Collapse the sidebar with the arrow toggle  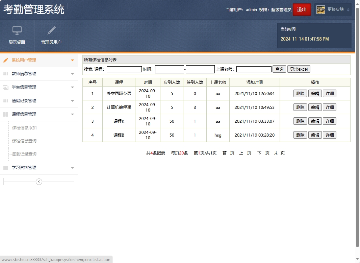(38, 182)
